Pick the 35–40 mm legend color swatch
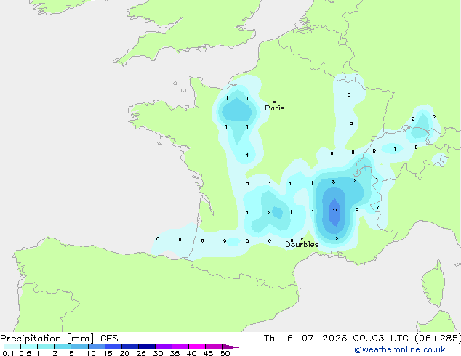461x356 pixels. (x=180, y=347)
